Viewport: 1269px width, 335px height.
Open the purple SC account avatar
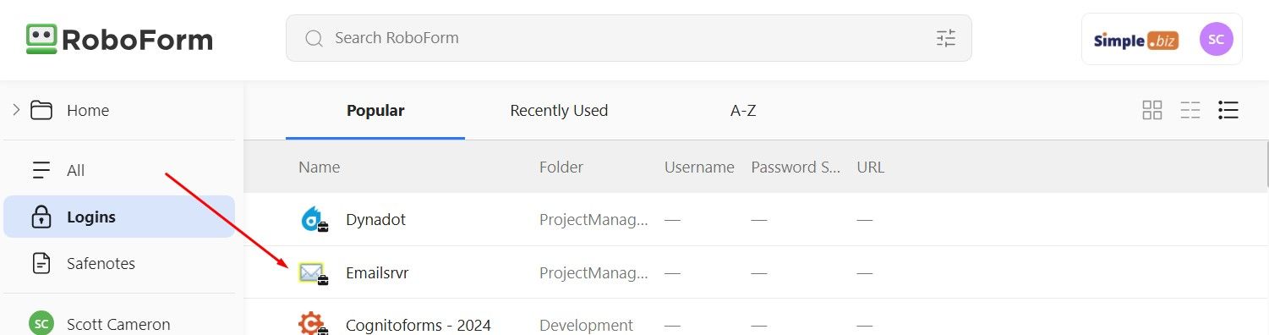(x=1216, y=39)
